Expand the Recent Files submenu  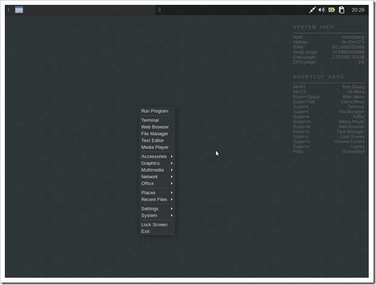(157, 199)
